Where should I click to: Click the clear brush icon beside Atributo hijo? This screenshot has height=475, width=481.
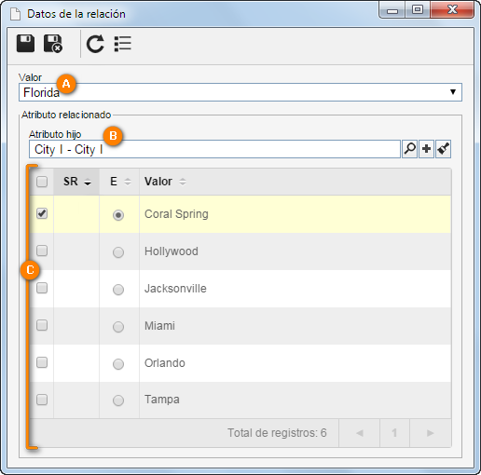tap(443, 149)
